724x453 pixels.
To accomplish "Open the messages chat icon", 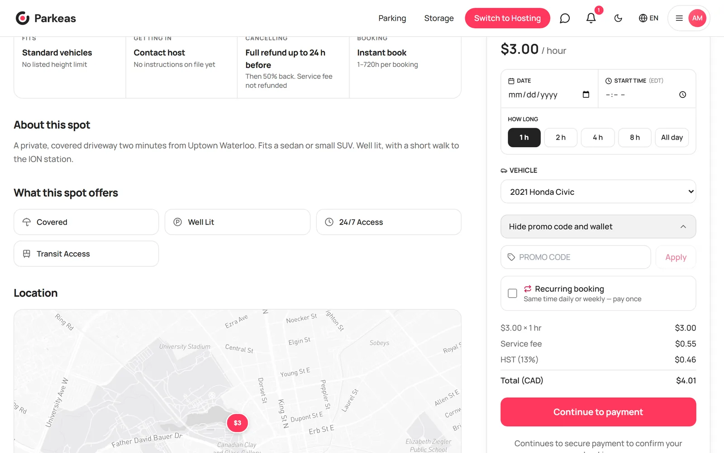I will click(x=565, y=18).
